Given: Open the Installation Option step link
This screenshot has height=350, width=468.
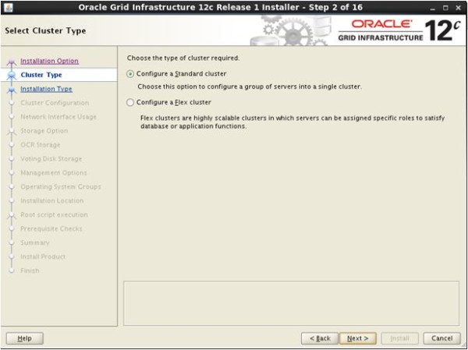Looking at the screenshot, I should pyautogui.click(x=49, y=61).
